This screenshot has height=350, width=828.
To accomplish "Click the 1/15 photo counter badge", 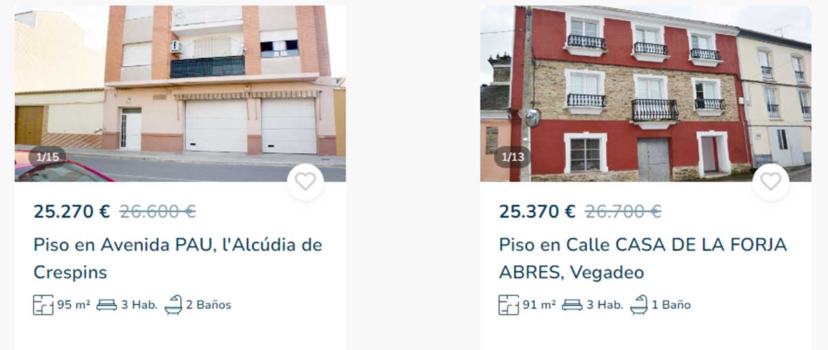I will pyautogui.click(x=48, y=157).
